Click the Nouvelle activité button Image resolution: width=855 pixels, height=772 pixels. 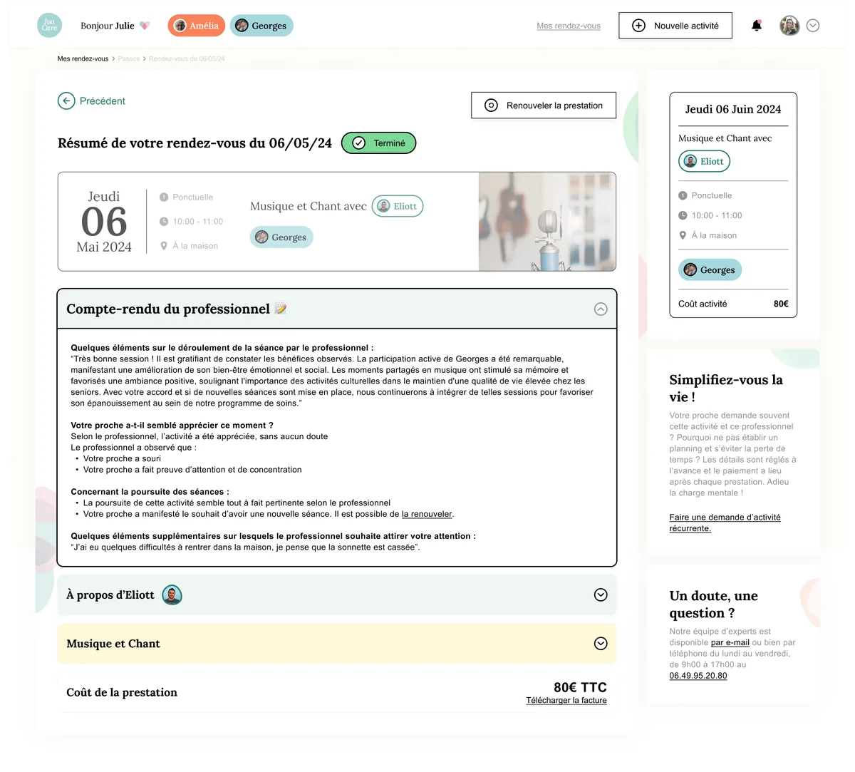(675, 26)
